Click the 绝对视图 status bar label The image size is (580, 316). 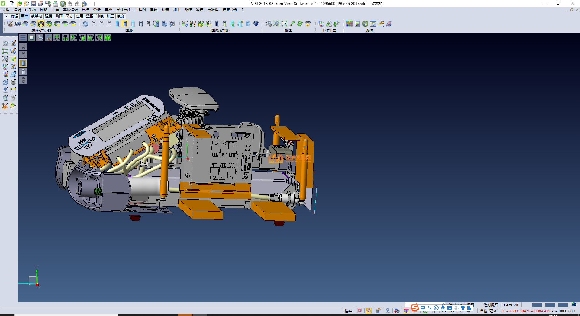coord(491,305)
